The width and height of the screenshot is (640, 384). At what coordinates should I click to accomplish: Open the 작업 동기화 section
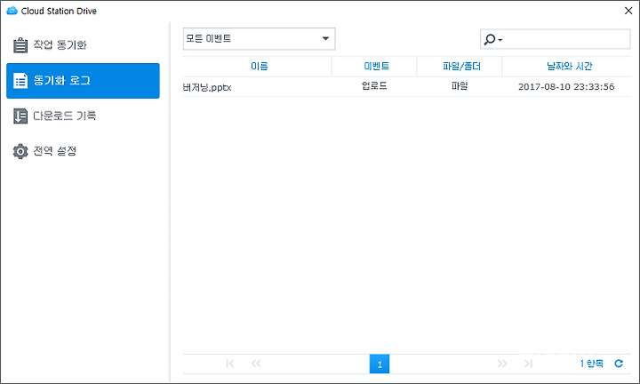(83, 44)
